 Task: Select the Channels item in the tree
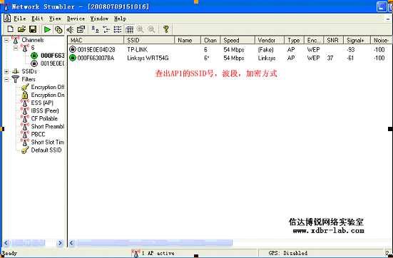[33, 40]
